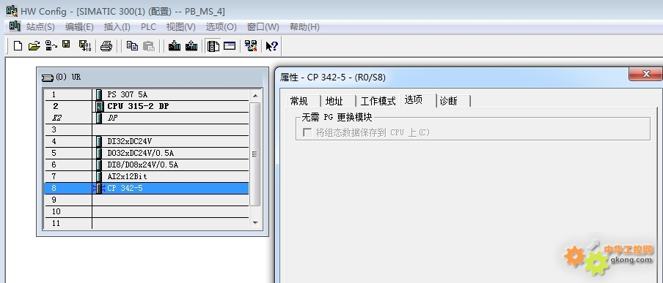Viewport: 663px width, 283px height.
Task: Switch to the 选项 tab in properties
Action: (417, 100)
